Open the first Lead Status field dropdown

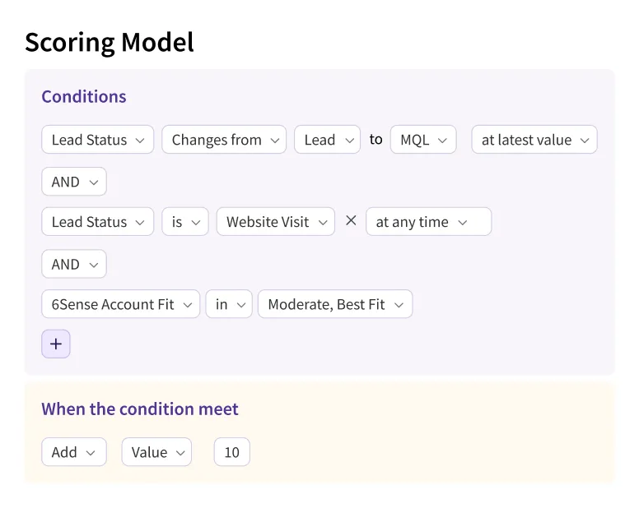point(97,140)
